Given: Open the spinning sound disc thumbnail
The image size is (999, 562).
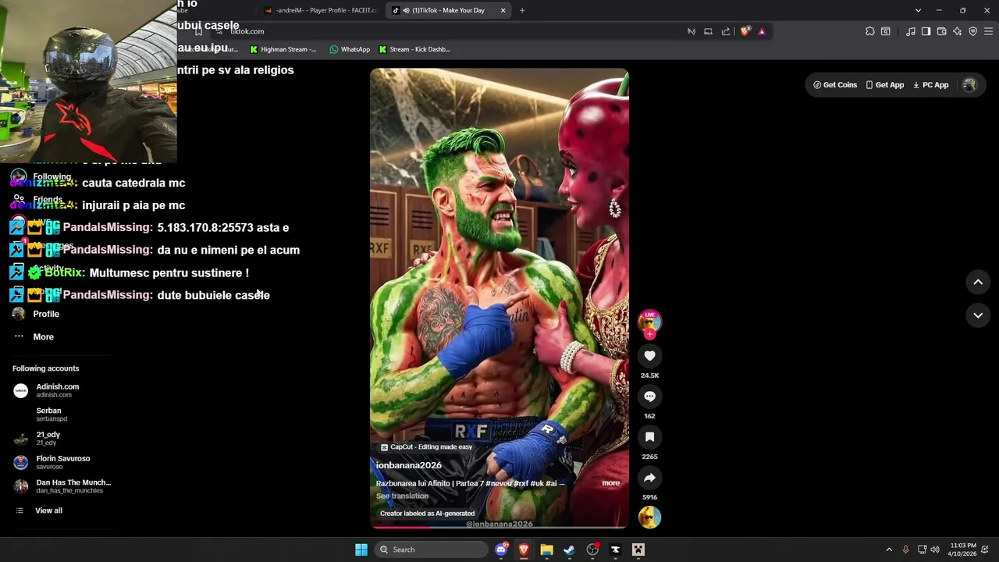Looking at the screenshot, I should click(x=649, y=517).
